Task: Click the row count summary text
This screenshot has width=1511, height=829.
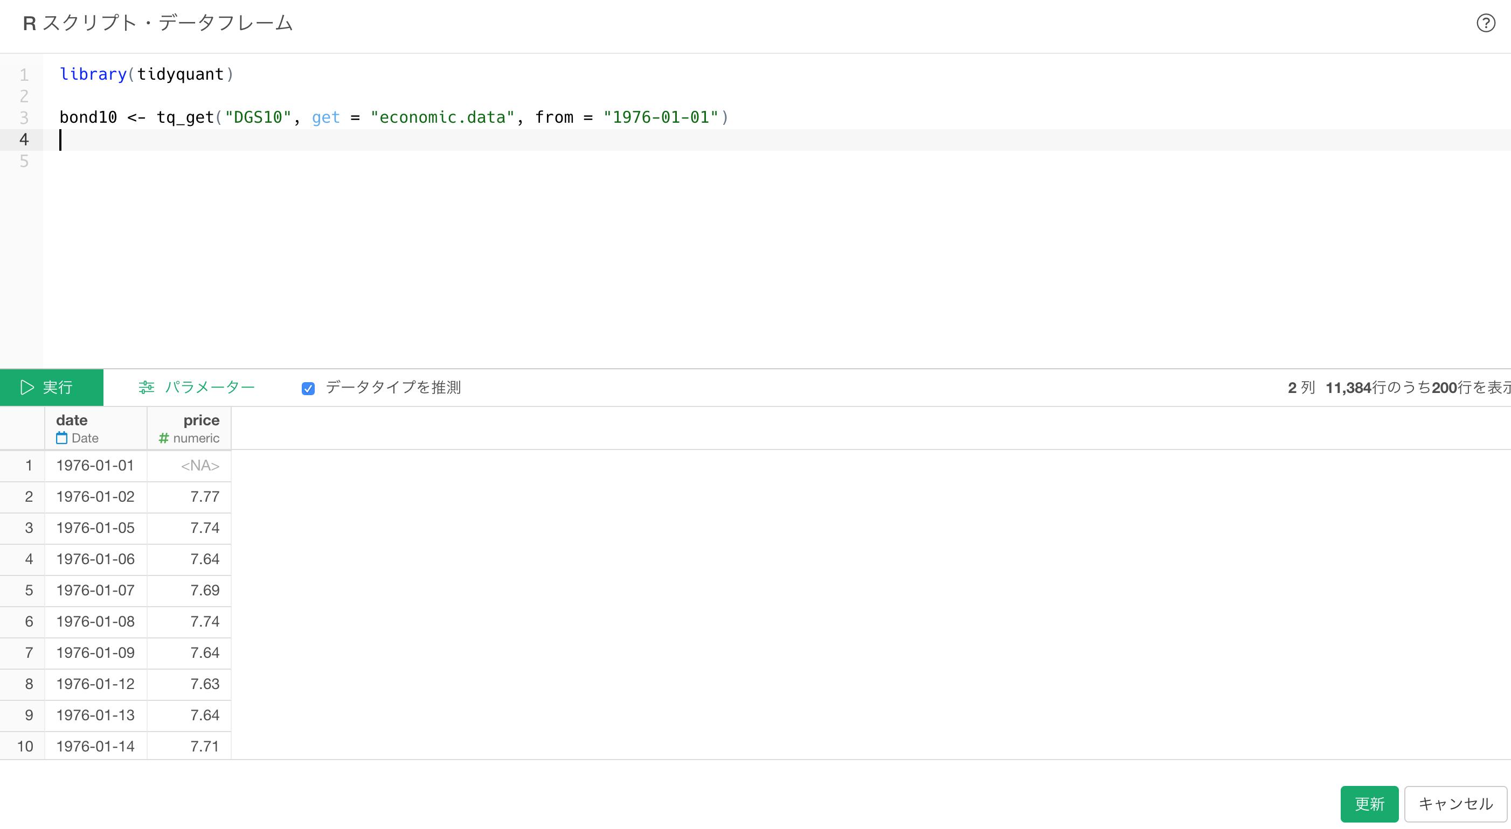Action: point(1398,387)
